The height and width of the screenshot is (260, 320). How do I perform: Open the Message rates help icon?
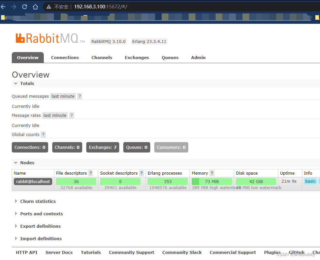[71, 115]
